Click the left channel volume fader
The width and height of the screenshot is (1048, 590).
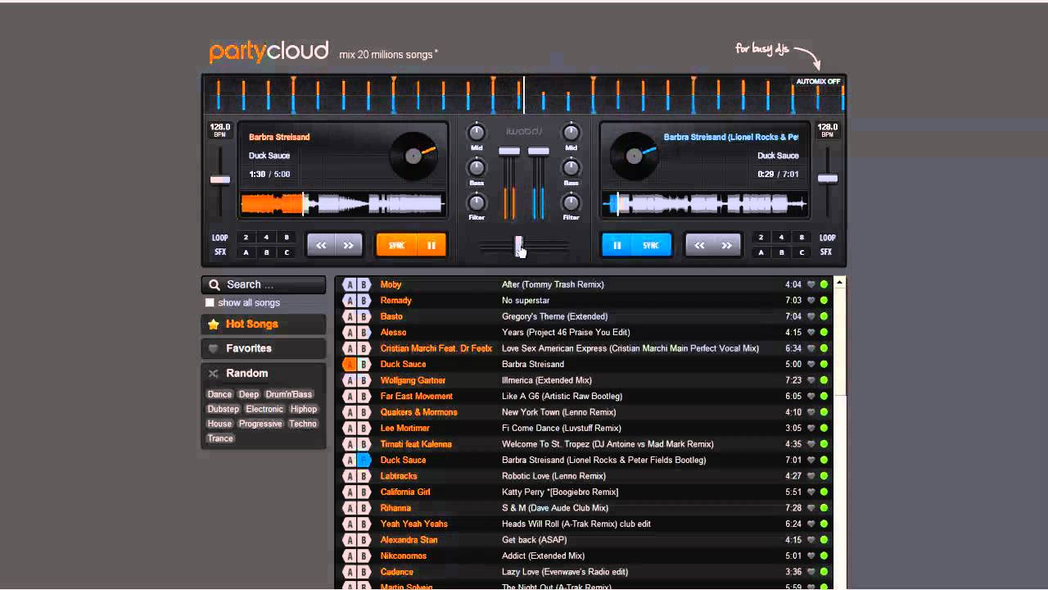click(509, 152)
